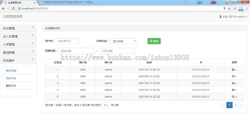
Task: Click the user avatar icon next to 欢迎
Action: coord(221,17)
